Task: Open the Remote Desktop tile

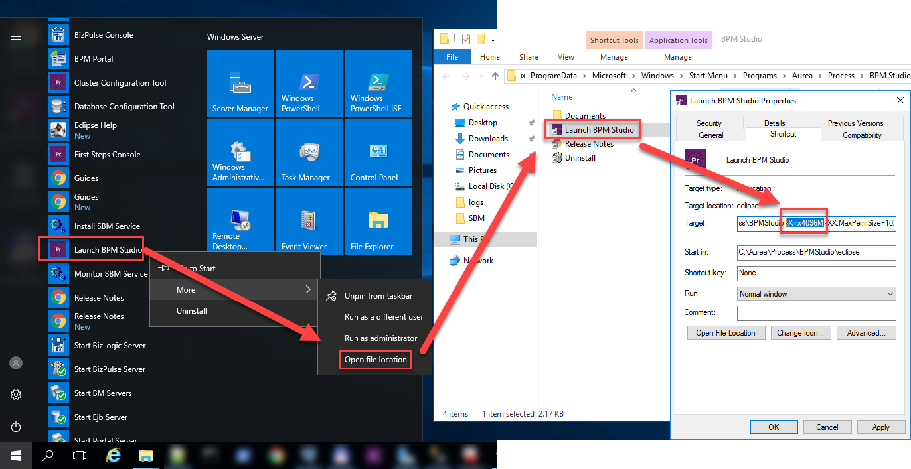Action: click(240, 222)
